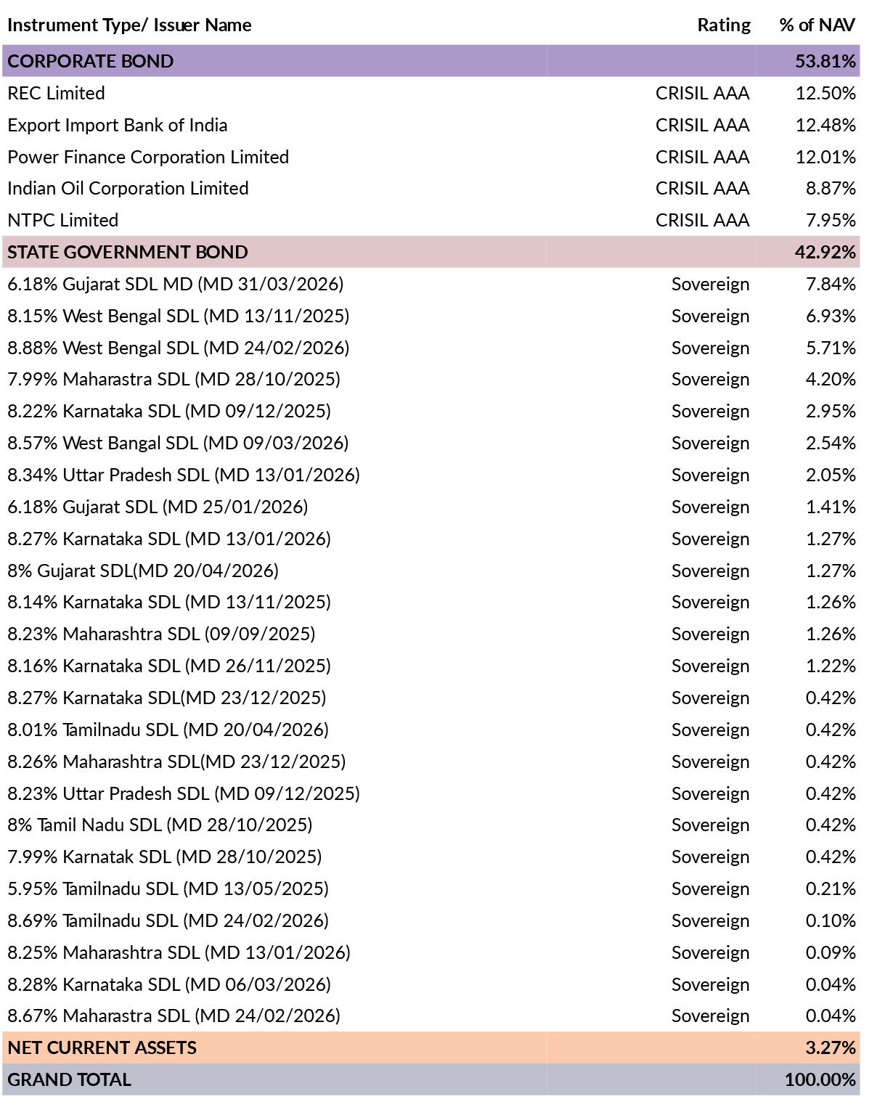
Task: Select the STATE GOVERNMENT BOND header row
Action: pos(431,252)
